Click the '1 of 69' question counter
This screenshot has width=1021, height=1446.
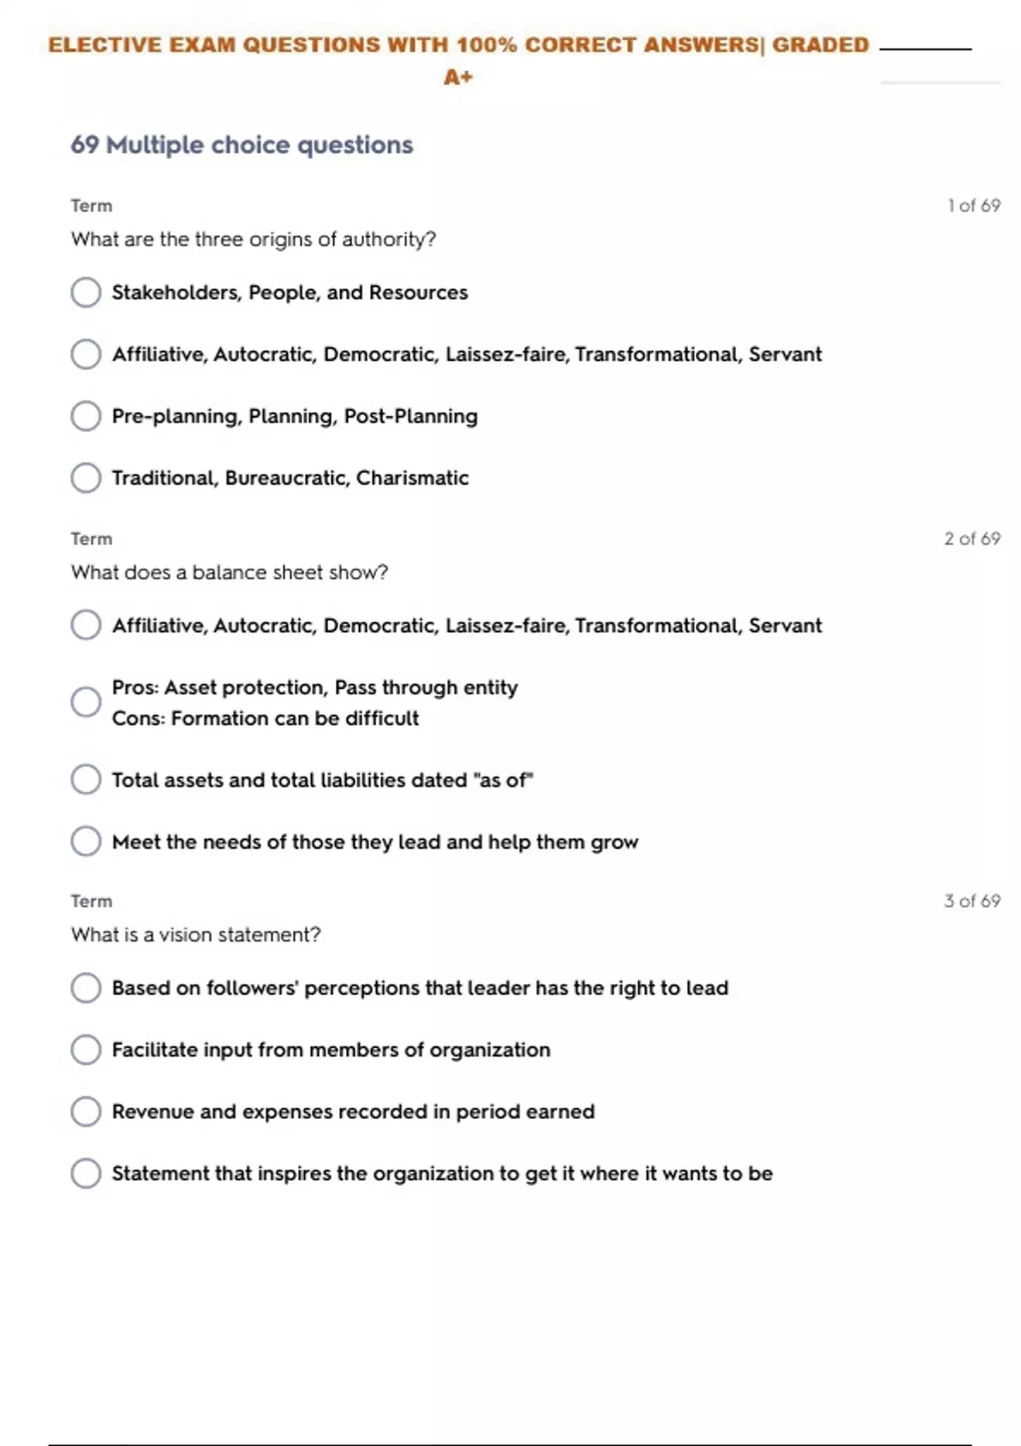pos(973,206)
